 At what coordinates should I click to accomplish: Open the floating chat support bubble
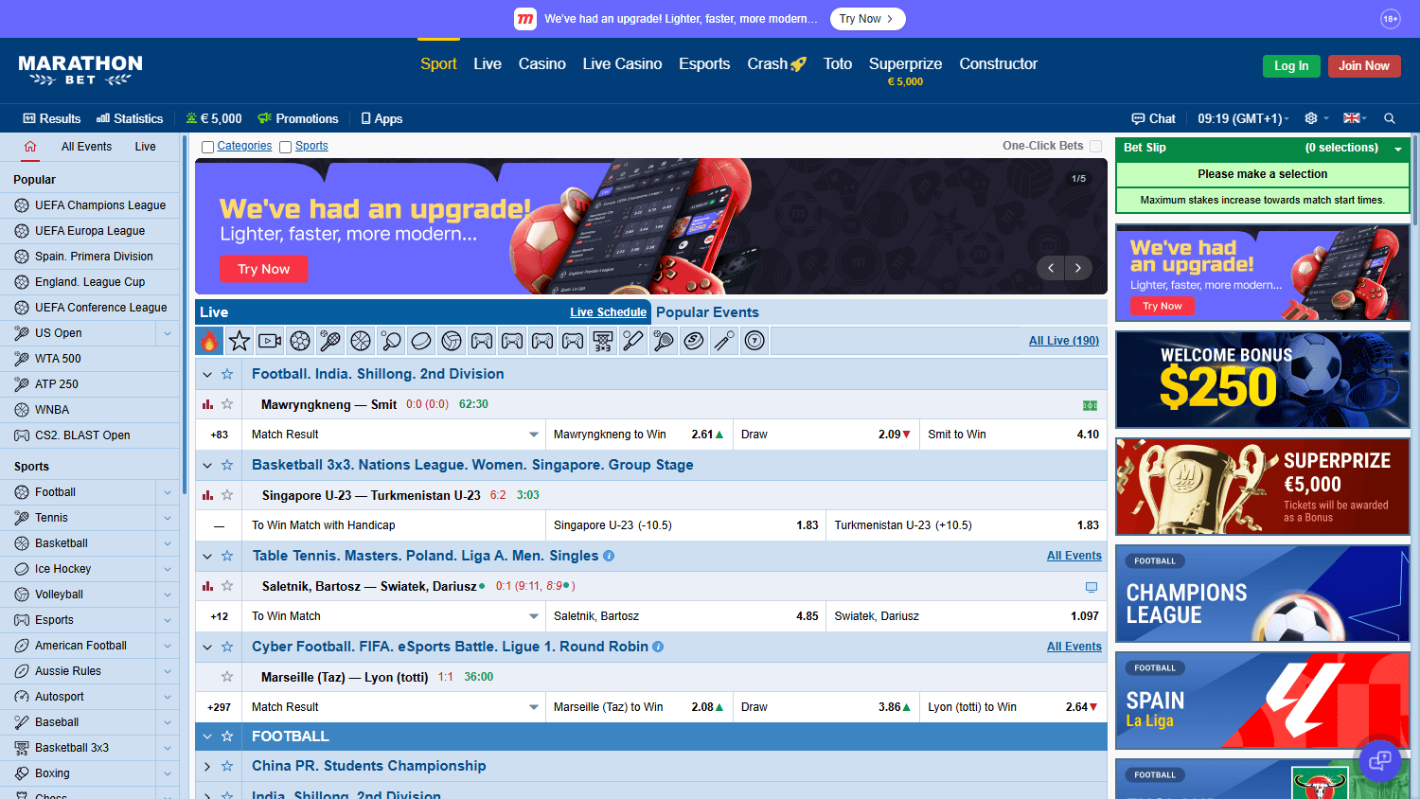(x=1380, y=759)
